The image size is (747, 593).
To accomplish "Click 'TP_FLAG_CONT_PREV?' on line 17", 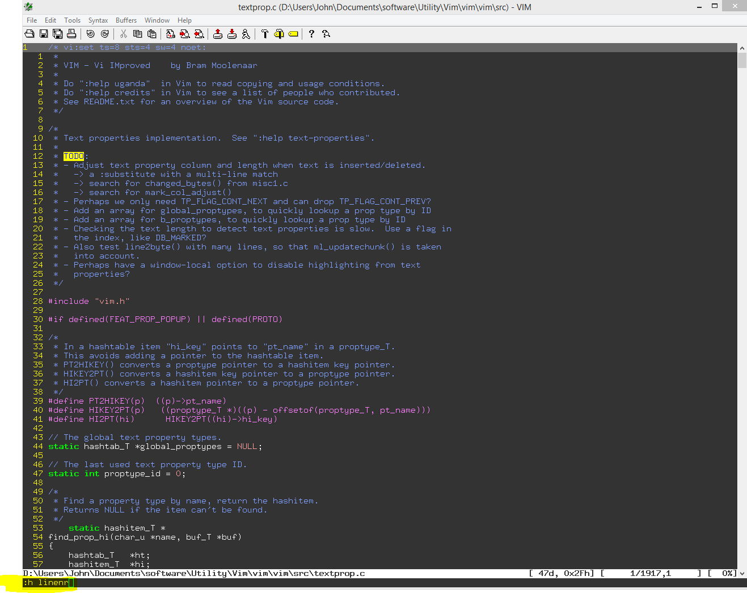I will point(385,201).
